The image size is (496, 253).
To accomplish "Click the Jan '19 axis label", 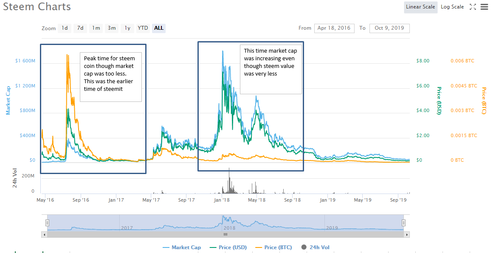I will pos(327,200).
